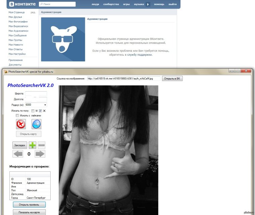Screen dimensions: 255x215
Task: Remove bookmark with gray minus icon
Action: pyautogui.click(x=41, y=145)
